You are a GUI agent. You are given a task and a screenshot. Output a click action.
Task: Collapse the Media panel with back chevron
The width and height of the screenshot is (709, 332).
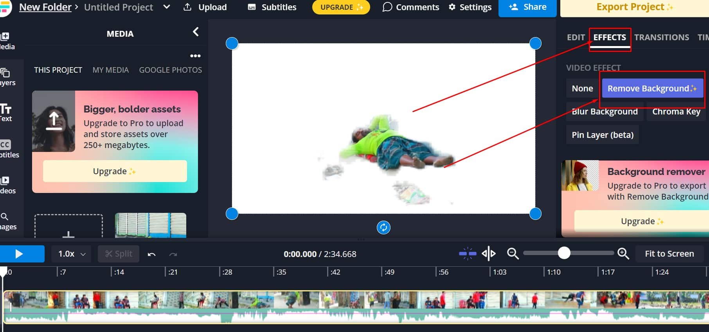(x=196, y=32)
